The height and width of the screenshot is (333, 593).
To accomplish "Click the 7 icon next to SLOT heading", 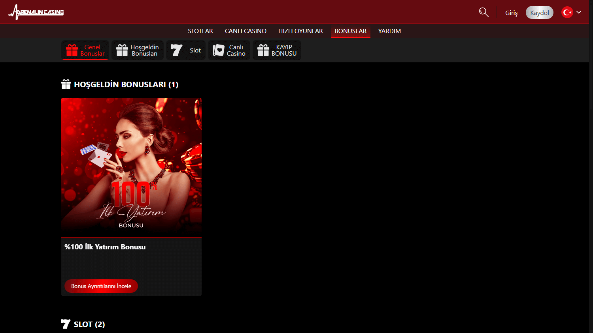I will 66,324.
